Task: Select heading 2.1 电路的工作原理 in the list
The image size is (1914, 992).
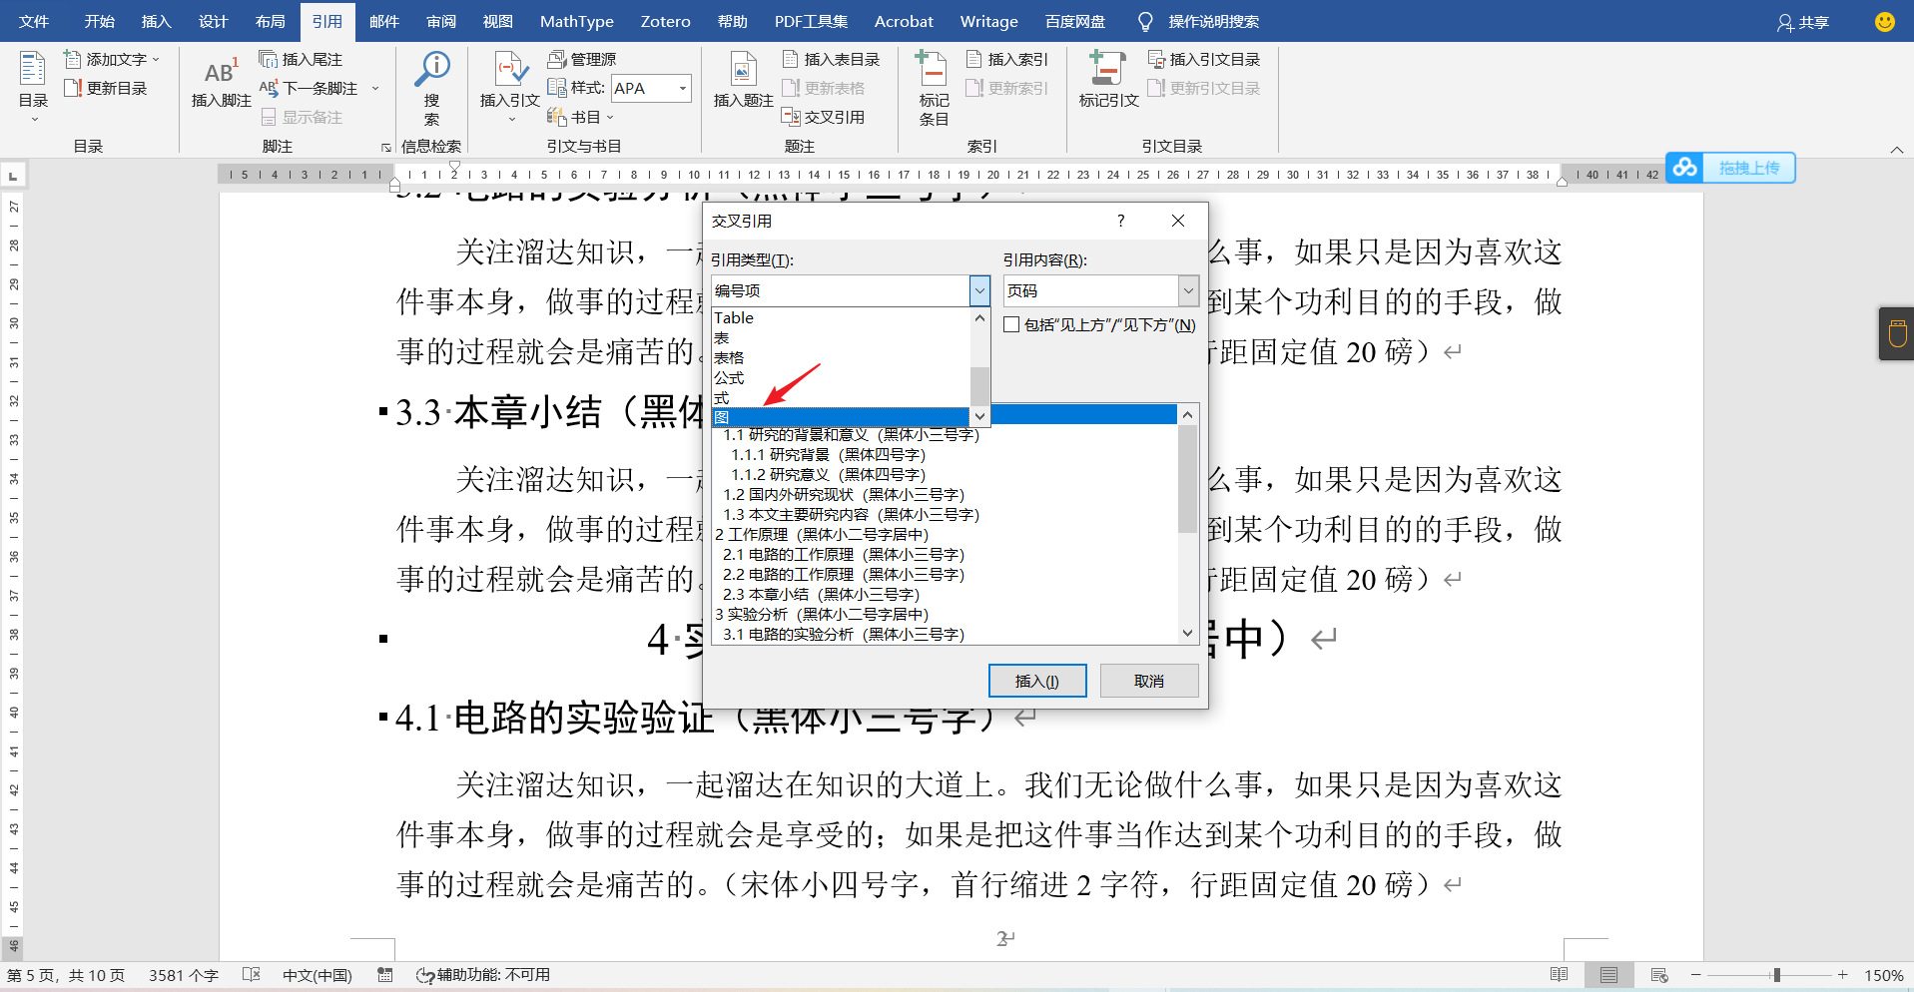Action: 844,554
